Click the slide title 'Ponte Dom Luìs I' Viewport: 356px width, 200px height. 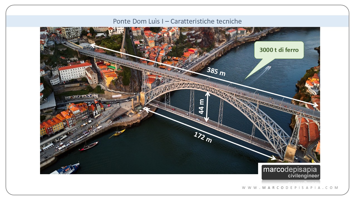139,21
